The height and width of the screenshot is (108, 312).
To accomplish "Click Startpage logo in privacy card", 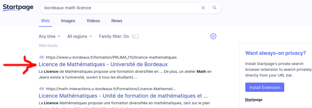I will (x=254, y=100).
